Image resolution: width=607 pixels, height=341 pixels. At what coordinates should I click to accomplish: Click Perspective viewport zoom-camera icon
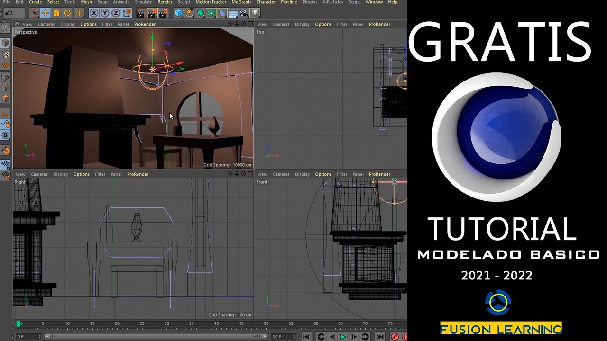[x=237, y=24]
